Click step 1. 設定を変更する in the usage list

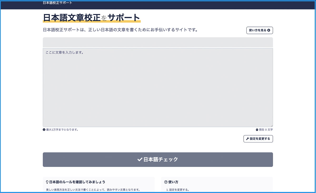[x=178, y=190]
